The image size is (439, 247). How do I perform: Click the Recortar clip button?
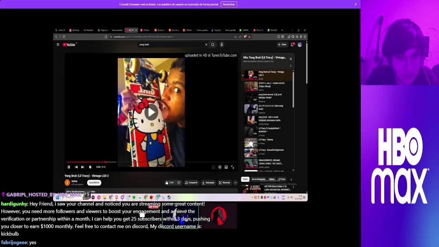[224, 183]
